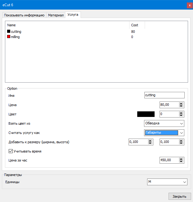This screenshot has width=193, height=202.
Task: Click the Cost column header
Action: 137,25
